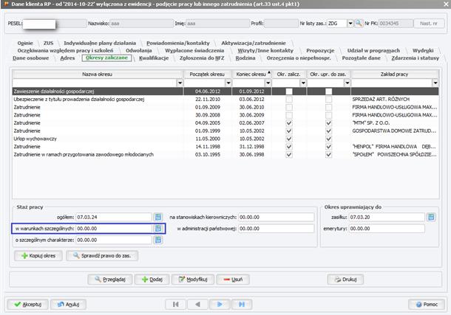Click date cell 22.11.2010
451x315 pixels.
tap(208, 100)
